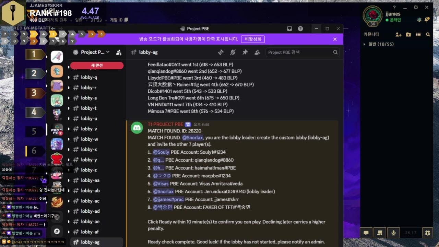The height and width of the screenshot is (247, 439).
Task: Click 'Mimosa 7#PBE went 8th' result line
Action: (x=191, y=111)
